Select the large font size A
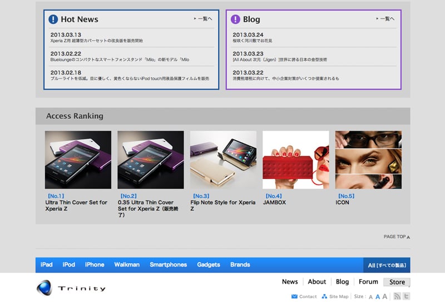The width and height of the screenshot is (445, 302). (x=384, y=296)
